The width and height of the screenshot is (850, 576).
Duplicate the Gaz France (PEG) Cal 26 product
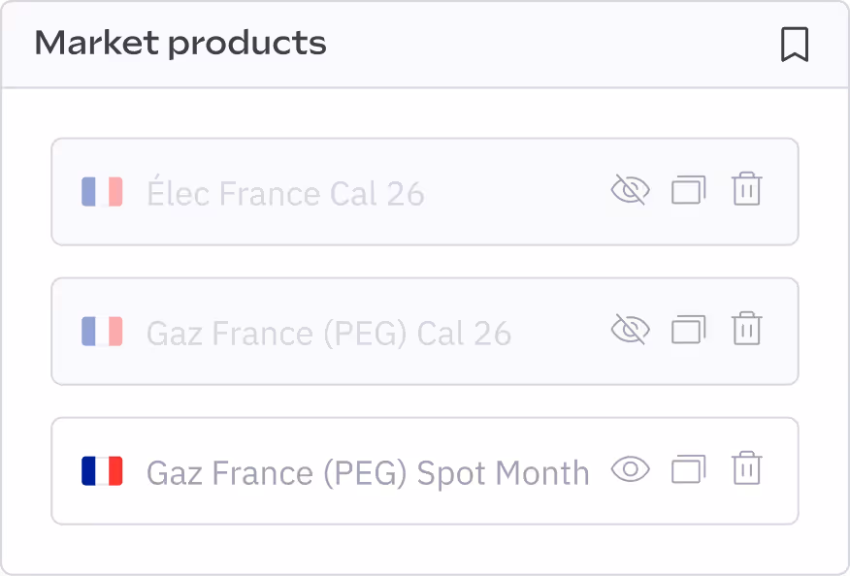(689, 331)
